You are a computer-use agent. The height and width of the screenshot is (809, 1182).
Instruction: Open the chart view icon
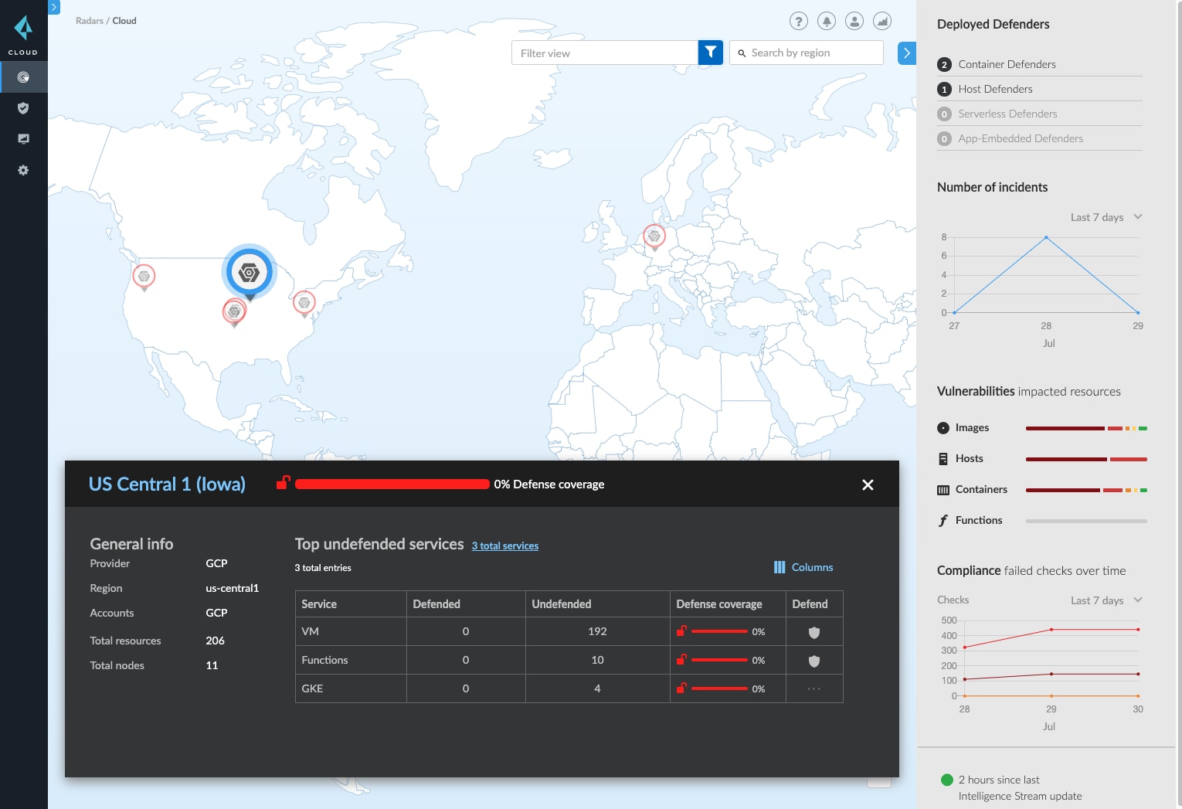pos(882,21)
